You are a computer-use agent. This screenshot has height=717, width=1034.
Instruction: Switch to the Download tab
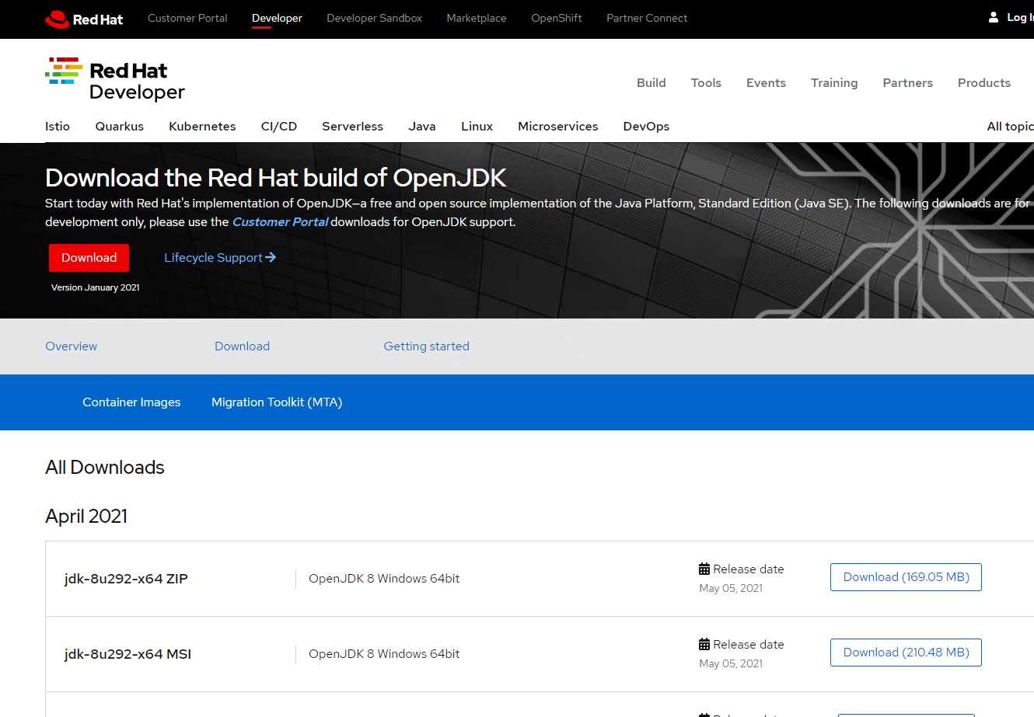pyautogui.click(x=242, y=346)
